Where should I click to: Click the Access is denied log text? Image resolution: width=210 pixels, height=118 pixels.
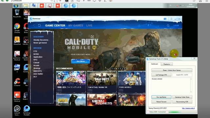(x=157, y=79)
